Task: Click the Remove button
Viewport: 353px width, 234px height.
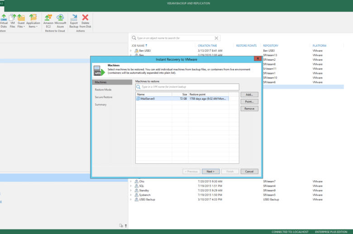Action: (x=249, y=108)
